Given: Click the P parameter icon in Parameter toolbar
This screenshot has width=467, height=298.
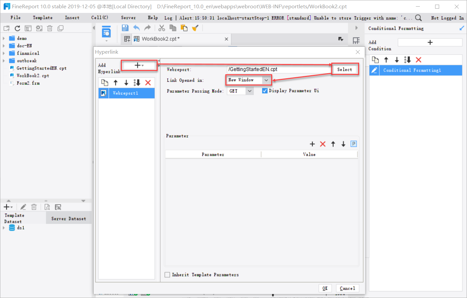Looking at the screenshot, I should coord(353,144).
